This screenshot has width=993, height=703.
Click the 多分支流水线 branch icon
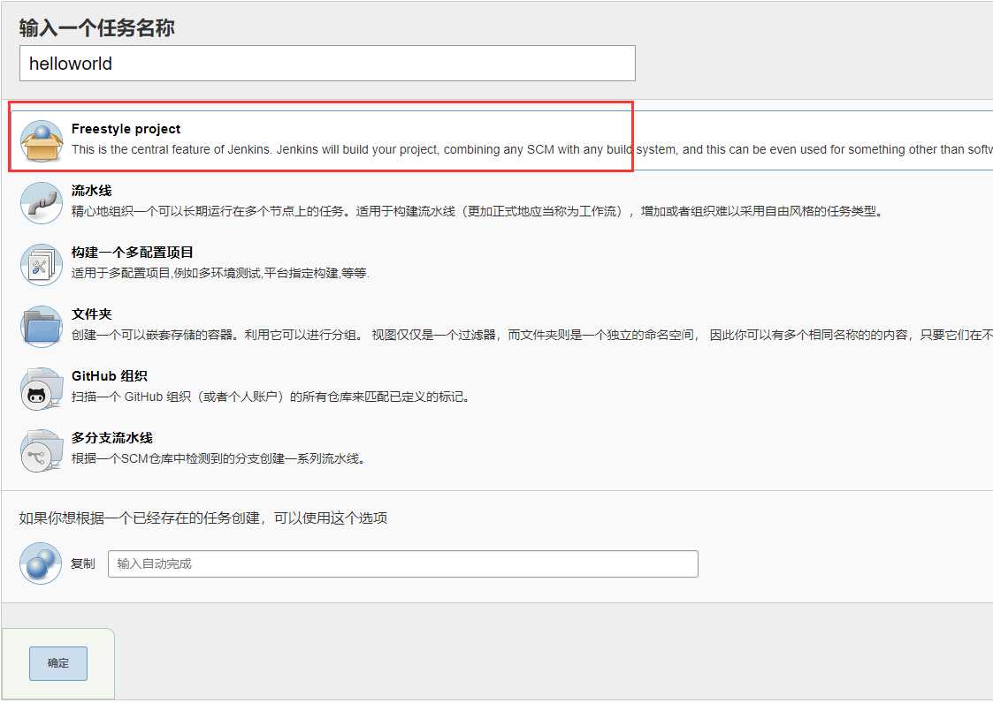point(42,450)
